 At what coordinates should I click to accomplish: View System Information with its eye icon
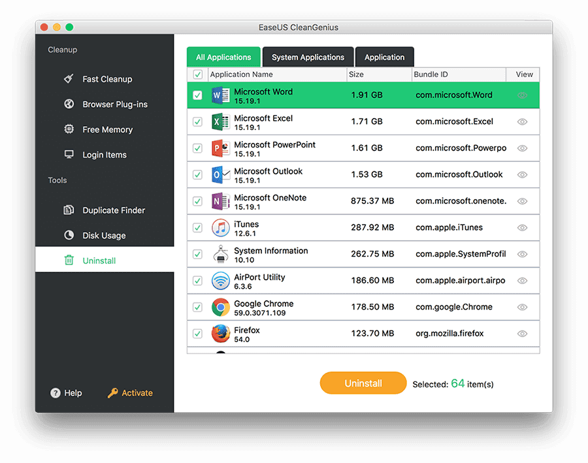click(x=523, y=254)
